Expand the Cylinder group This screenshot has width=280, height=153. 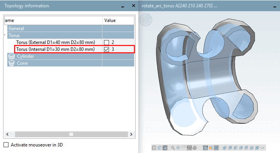pos(5,56)
